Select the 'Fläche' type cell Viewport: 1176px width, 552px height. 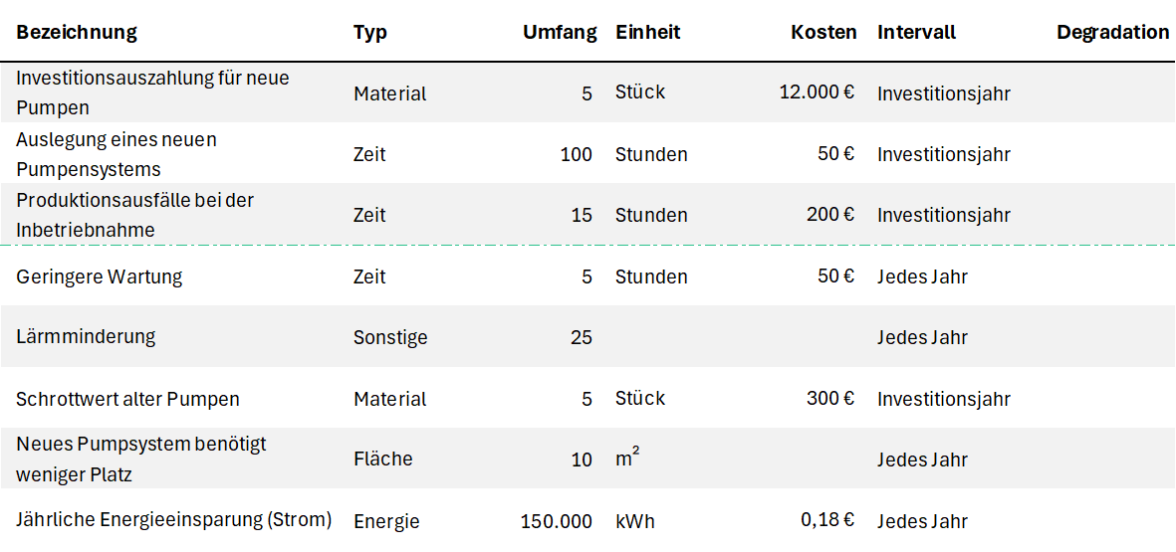click(x=382, y=460)
